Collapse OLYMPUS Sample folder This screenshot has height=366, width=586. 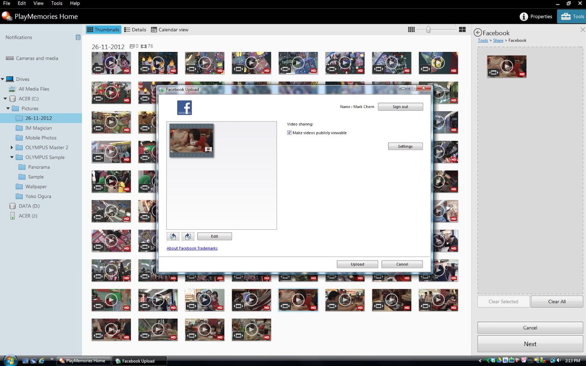12,157
